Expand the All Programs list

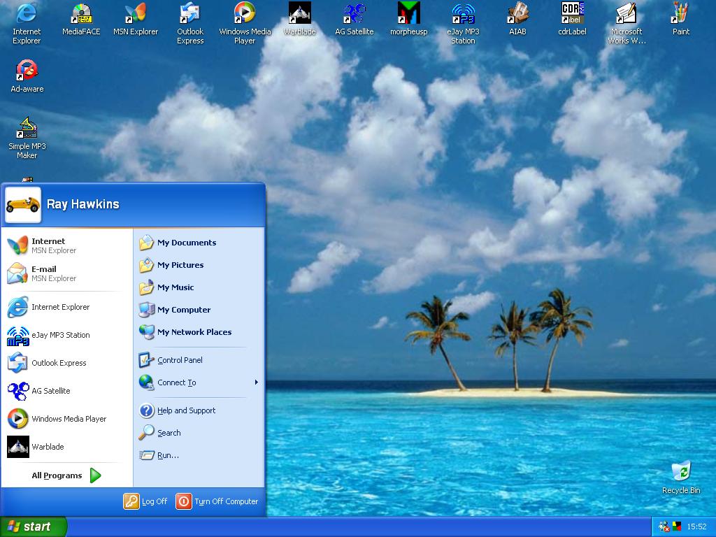(66, 475)
